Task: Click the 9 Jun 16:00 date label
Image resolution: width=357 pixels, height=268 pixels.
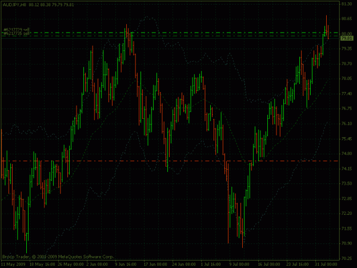Action: (x=126, y=265)
